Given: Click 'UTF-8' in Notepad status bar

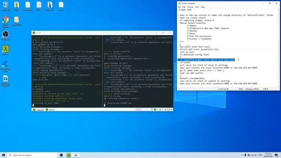Looking at the screenshot, I should tap(266, 89).
